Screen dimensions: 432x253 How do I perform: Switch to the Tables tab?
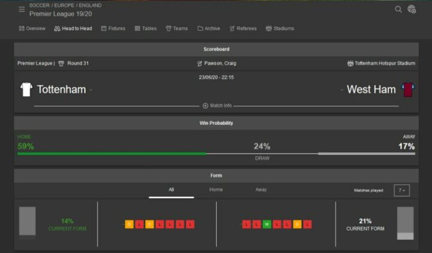tap(145, 28)
